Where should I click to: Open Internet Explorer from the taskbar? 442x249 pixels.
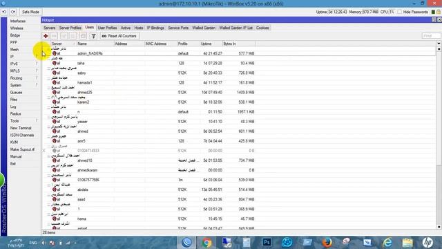click(387, 242)
